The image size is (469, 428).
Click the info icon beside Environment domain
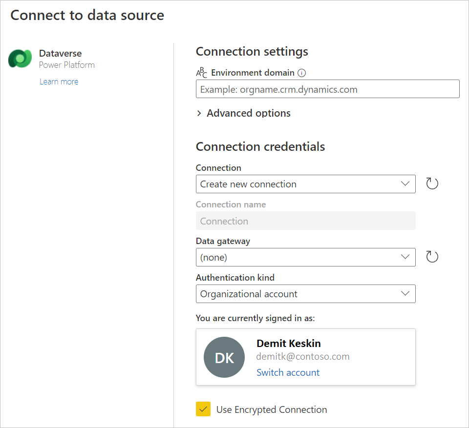[301, 73]
